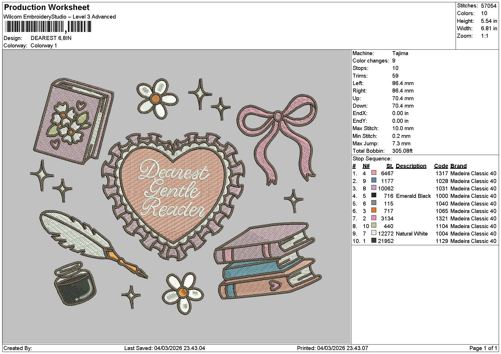Image resolution: width=501 pixels, height=354 pixels.
Task: Click stitch count '6467' in stop sequence
Action: point(387,174)
